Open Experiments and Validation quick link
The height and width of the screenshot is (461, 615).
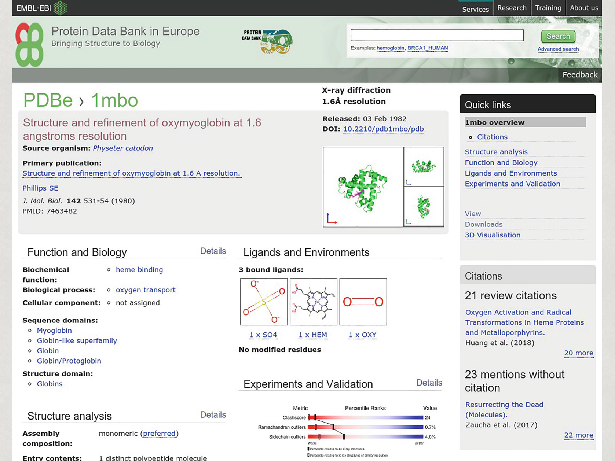pyautogui.click(x=512, y=184)
